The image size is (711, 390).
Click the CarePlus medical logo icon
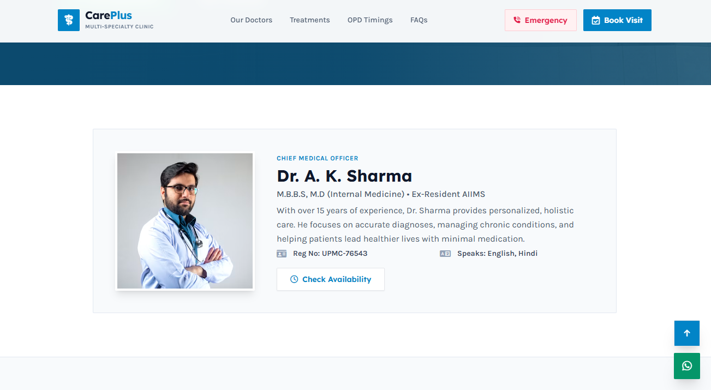[69, 20]
